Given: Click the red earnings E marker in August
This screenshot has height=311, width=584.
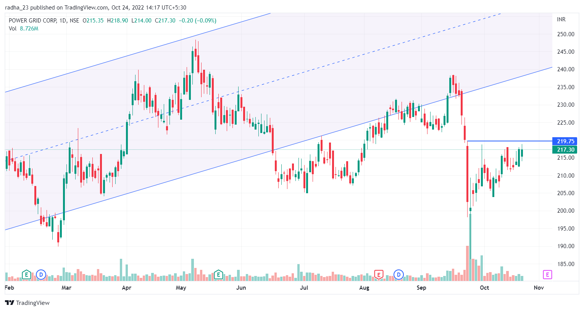Looking at the screenshot, I should pyautogui.click(x=379, y=274).
